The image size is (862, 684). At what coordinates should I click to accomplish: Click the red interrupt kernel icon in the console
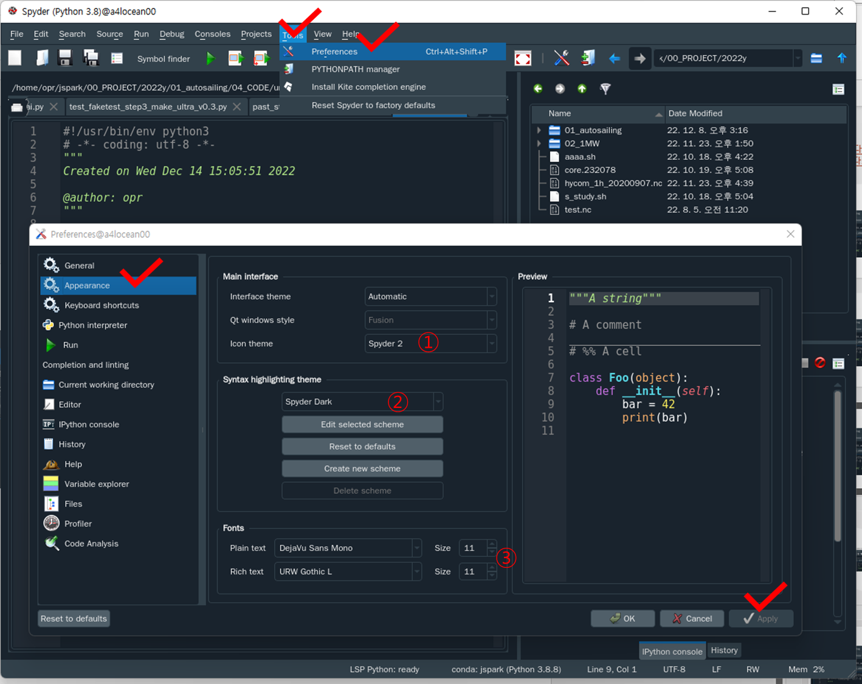coord(820,363)
